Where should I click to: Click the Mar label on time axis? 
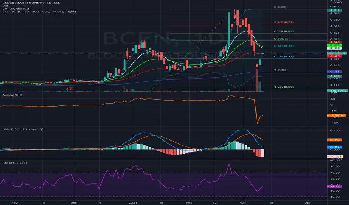click(243, 202)
